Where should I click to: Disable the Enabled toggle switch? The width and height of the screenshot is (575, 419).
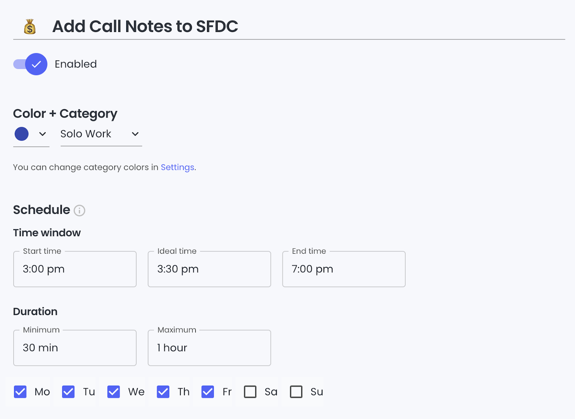[31, 64]
